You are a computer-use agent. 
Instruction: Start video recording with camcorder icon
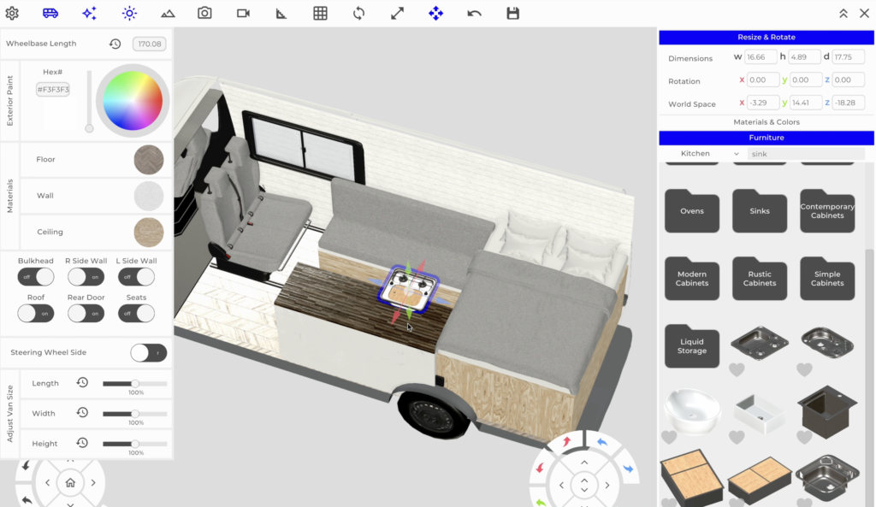(x=243, y=13)
